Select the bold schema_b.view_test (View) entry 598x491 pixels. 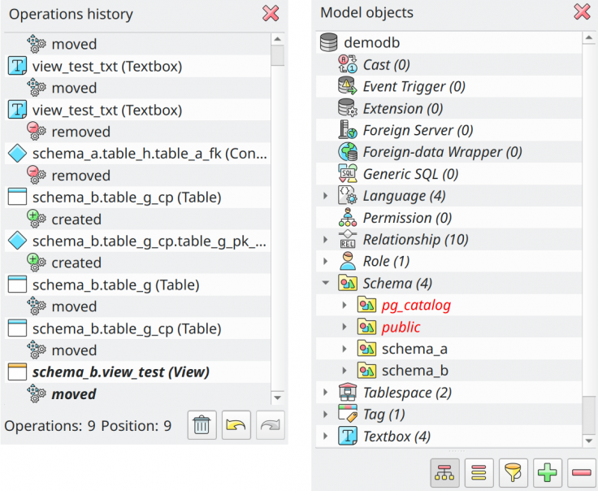click(x=120, y=372)
